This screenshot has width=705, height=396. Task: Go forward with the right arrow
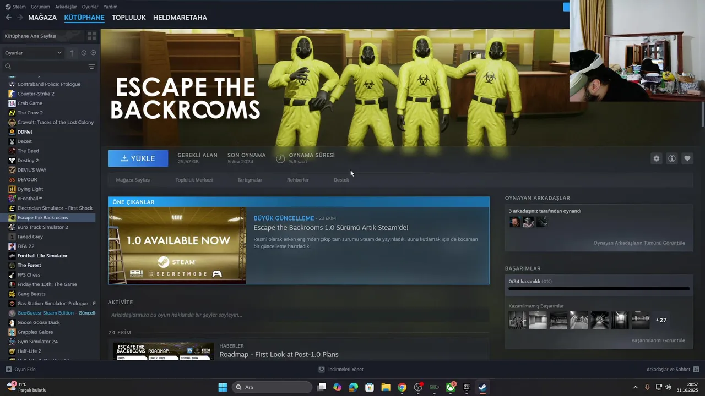(x=20, y=18)
